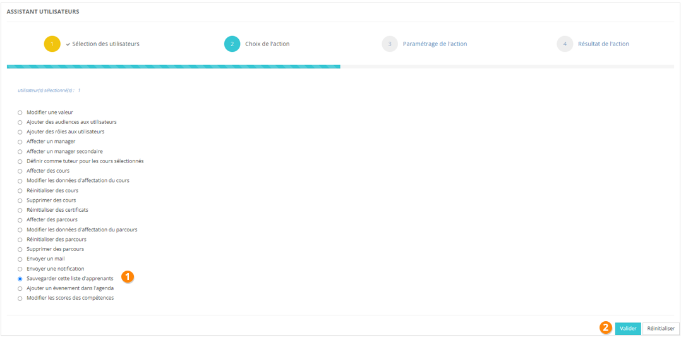Select 'Affecter un manager secondaire' option

tap(20, 152)
